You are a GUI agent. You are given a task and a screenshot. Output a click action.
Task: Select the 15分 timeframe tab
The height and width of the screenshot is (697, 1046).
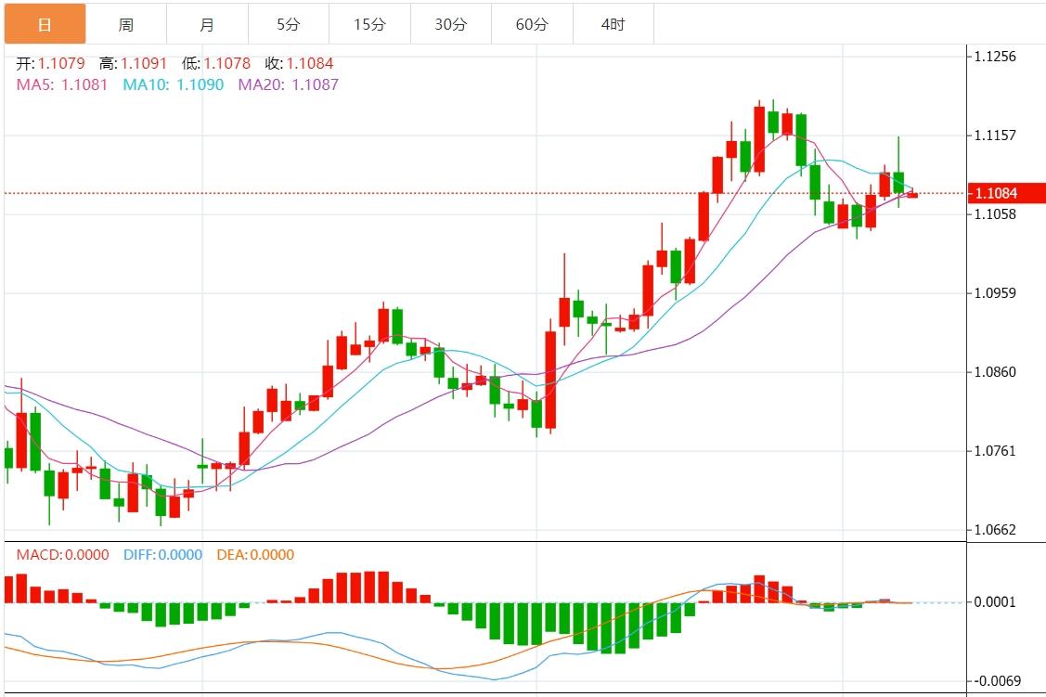369,24
